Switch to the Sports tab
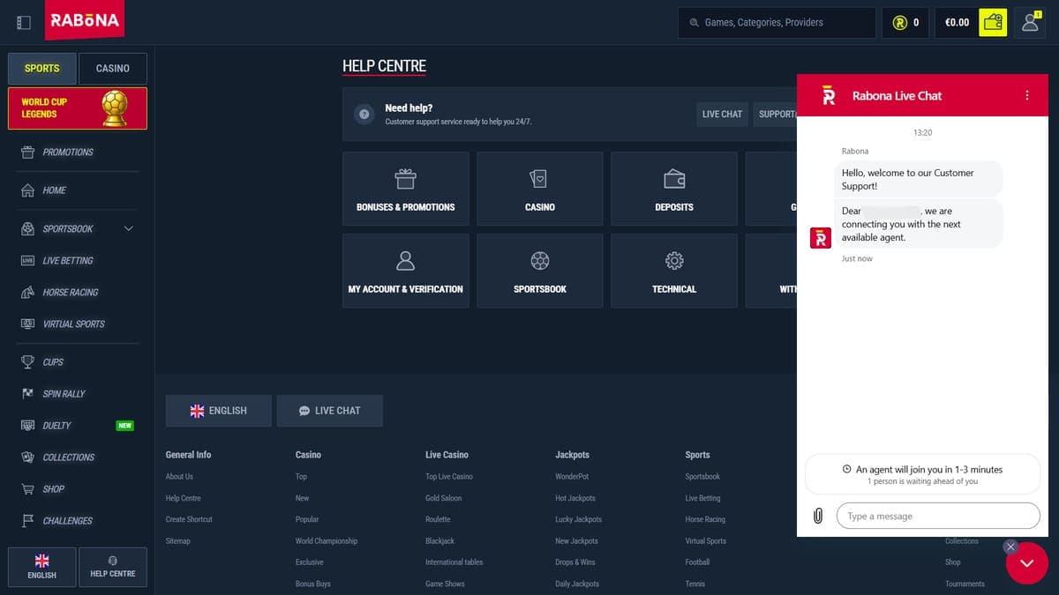 [41, 69]
